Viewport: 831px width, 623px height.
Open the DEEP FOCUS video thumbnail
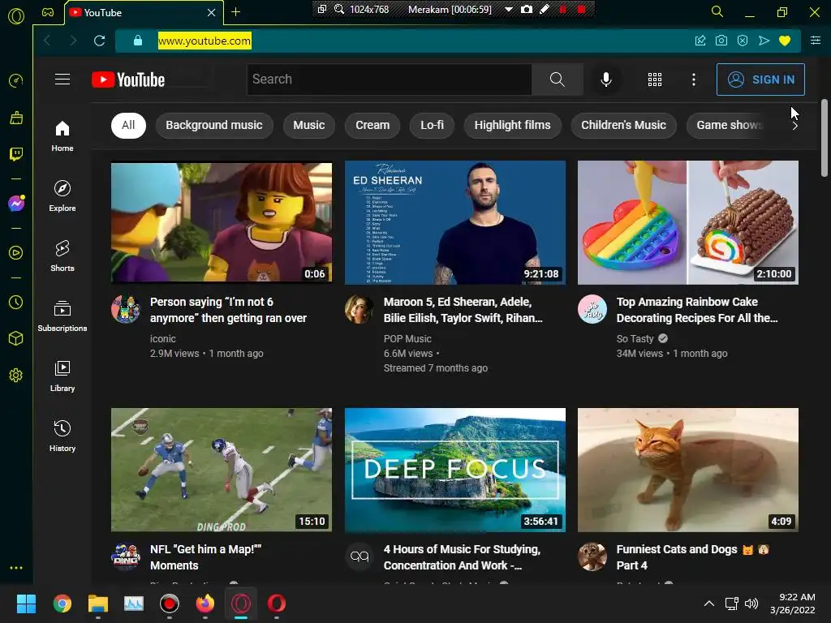pos(454,470)
